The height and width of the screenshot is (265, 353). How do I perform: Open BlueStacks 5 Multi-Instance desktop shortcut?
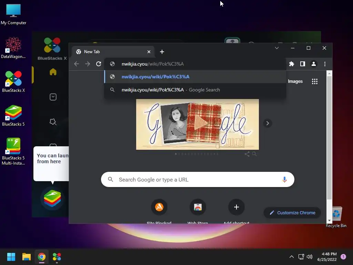point(13,151)
